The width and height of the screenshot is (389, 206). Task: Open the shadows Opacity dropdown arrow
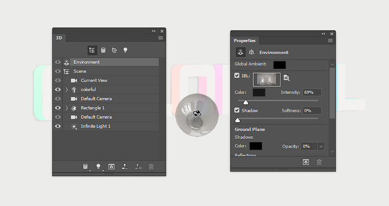coord(321,146)
